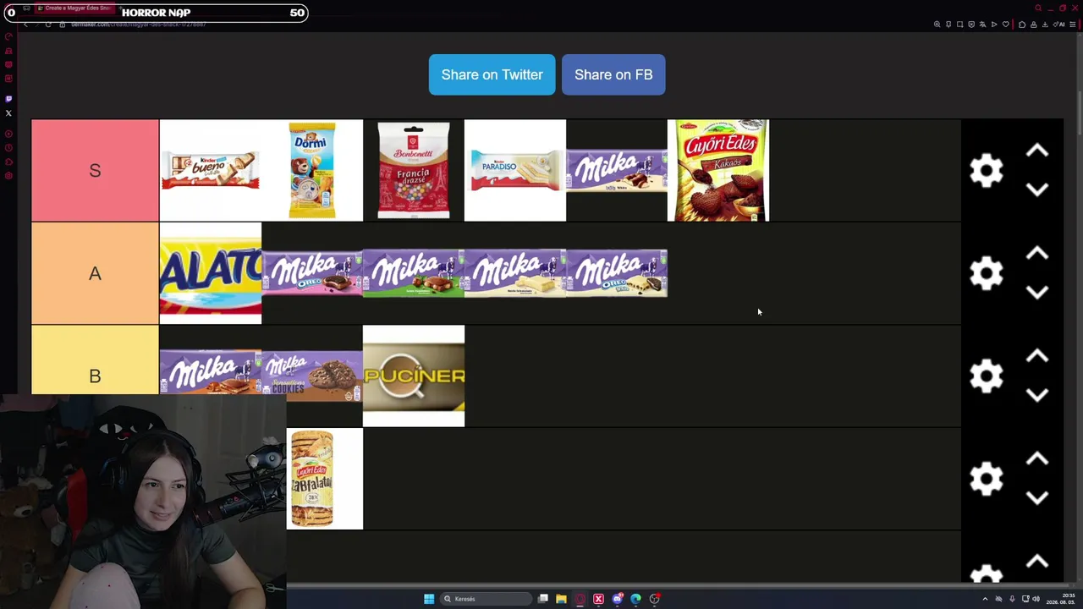Open the profile account icon
This screenshot has height=609, width=1083.
point(1033,25)
